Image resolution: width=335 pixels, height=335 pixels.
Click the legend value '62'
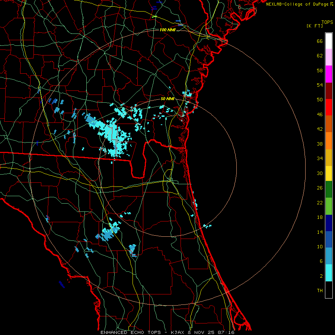click(x=320, y=56)
